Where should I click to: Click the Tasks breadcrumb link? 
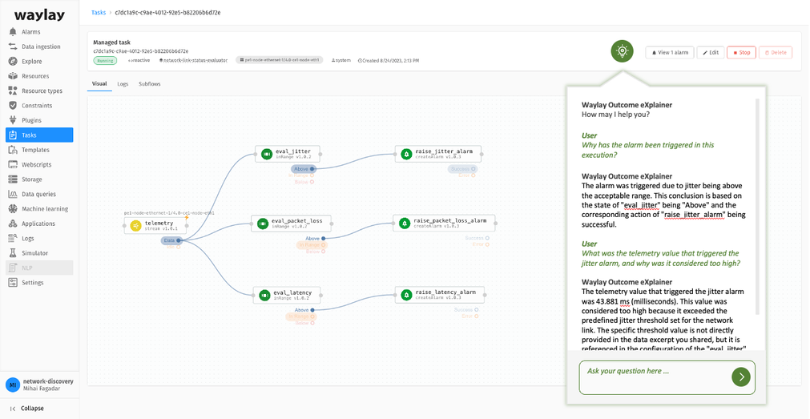click(99, 12)
